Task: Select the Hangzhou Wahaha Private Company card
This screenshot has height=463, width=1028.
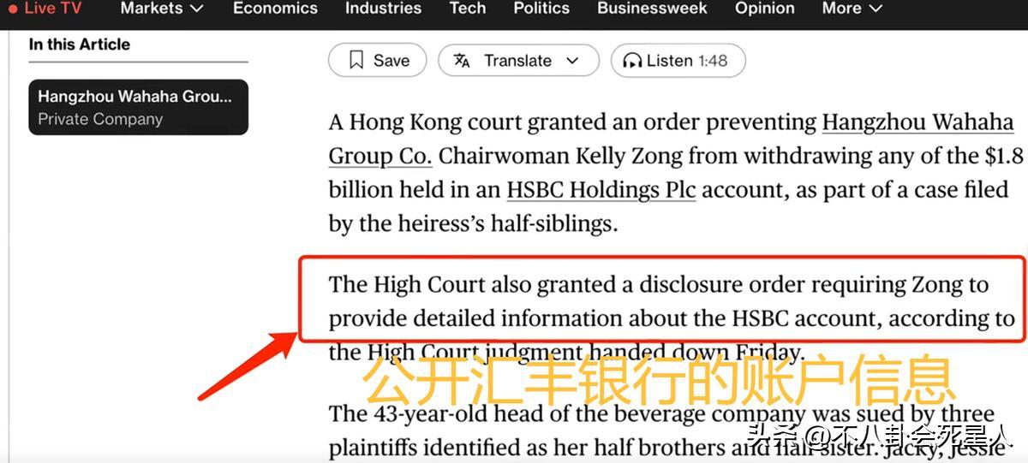Action: tap(138, 107)
